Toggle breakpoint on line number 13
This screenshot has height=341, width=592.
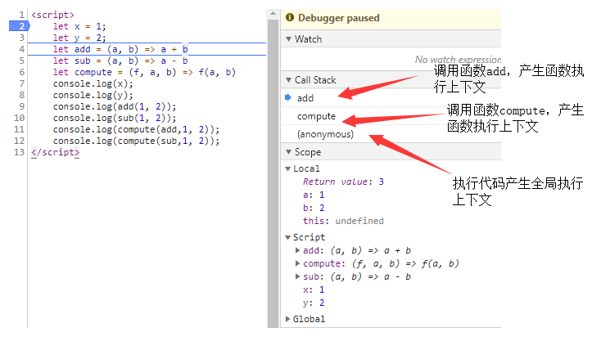pos(20,152)
